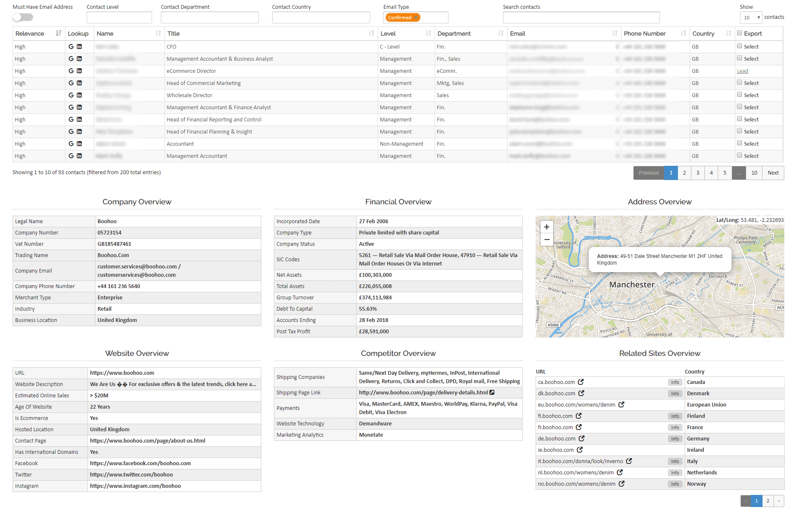Select Head of Commercial Marketing checkbox

[740, 82]
